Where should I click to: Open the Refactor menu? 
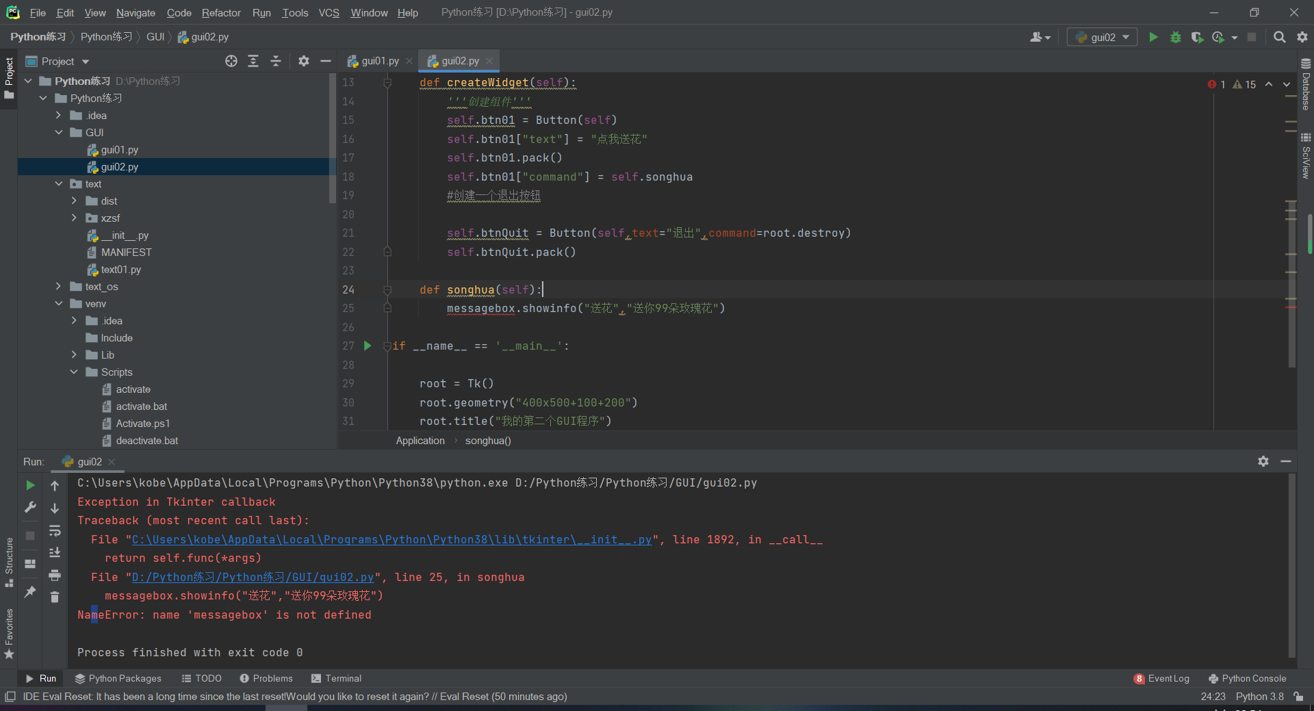click(221, 12)
